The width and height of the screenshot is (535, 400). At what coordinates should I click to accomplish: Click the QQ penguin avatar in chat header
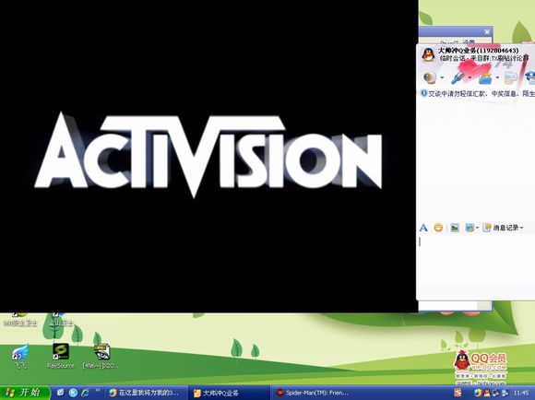[x=428, y=54]
